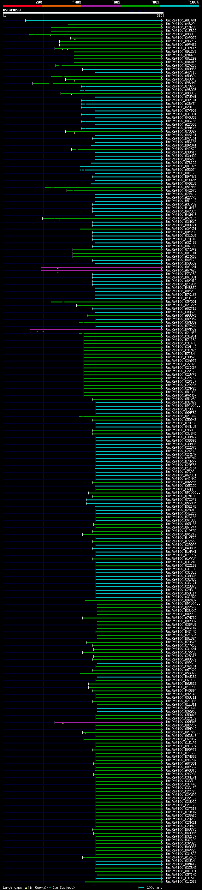Click the yellow gap triangle in UniRef100_A9SUL8 row
Image resolution: width=202 pixels, height=890 pixels.
point(50,36)
